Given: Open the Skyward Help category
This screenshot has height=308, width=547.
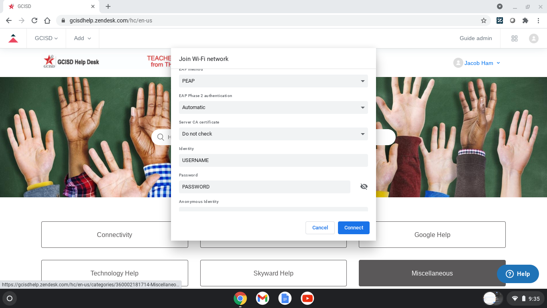Looking at the screenshot, I should pos(273,273).
